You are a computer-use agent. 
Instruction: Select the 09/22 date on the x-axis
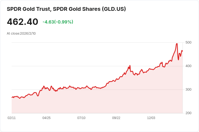click(x=116, y=118)
